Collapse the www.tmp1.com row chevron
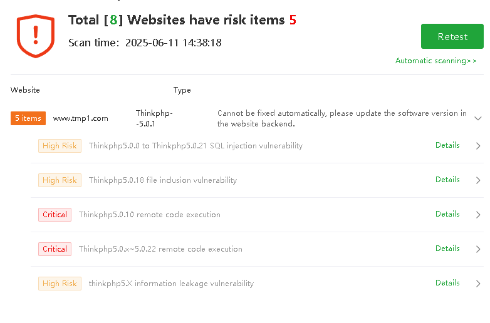Image resolution: width=490 pixels, height=323 pixels. point(478,118)
